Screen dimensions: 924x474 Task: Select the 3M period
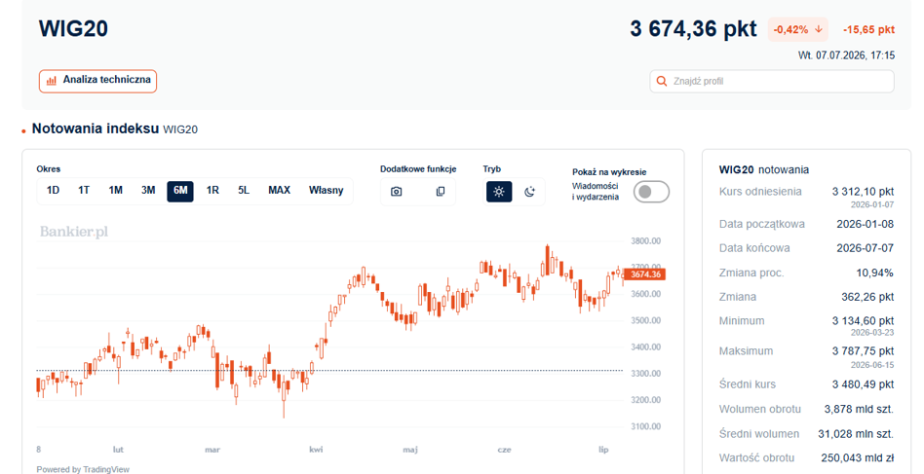(x=148, y=191)
